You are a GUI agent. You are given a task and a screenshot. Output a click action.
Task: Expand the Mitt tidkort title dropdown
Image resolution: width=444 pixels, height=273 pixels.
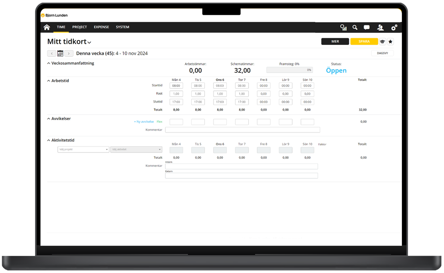pyautogui.click(x=89, y=43)
